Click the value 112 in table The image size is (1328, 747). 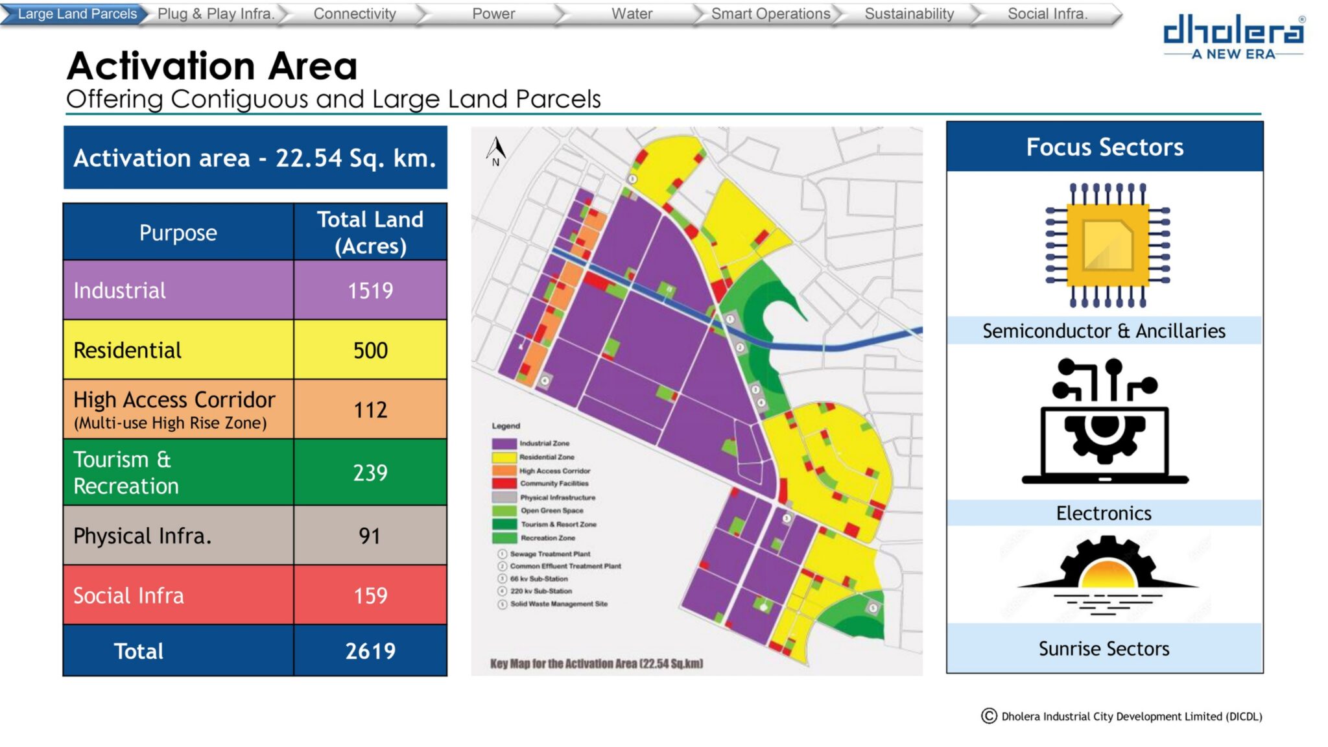pos(370,410)
